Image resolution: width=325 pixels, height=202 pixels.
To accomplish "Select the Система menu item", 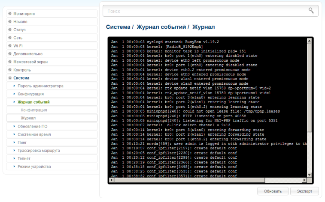I will click(52, 78).
